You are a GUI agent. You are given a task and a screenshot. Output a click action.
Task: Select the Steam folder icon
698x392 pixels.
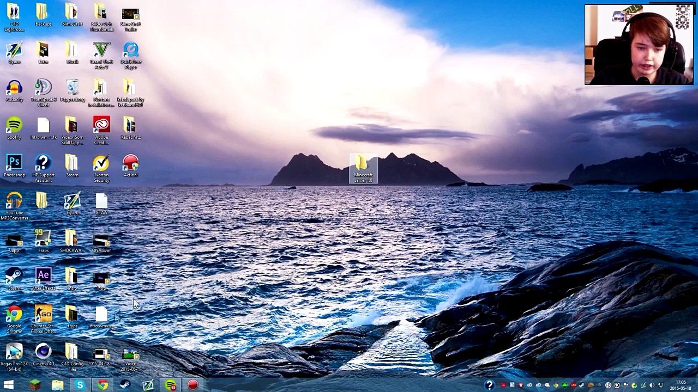click(x=72, y=166)
